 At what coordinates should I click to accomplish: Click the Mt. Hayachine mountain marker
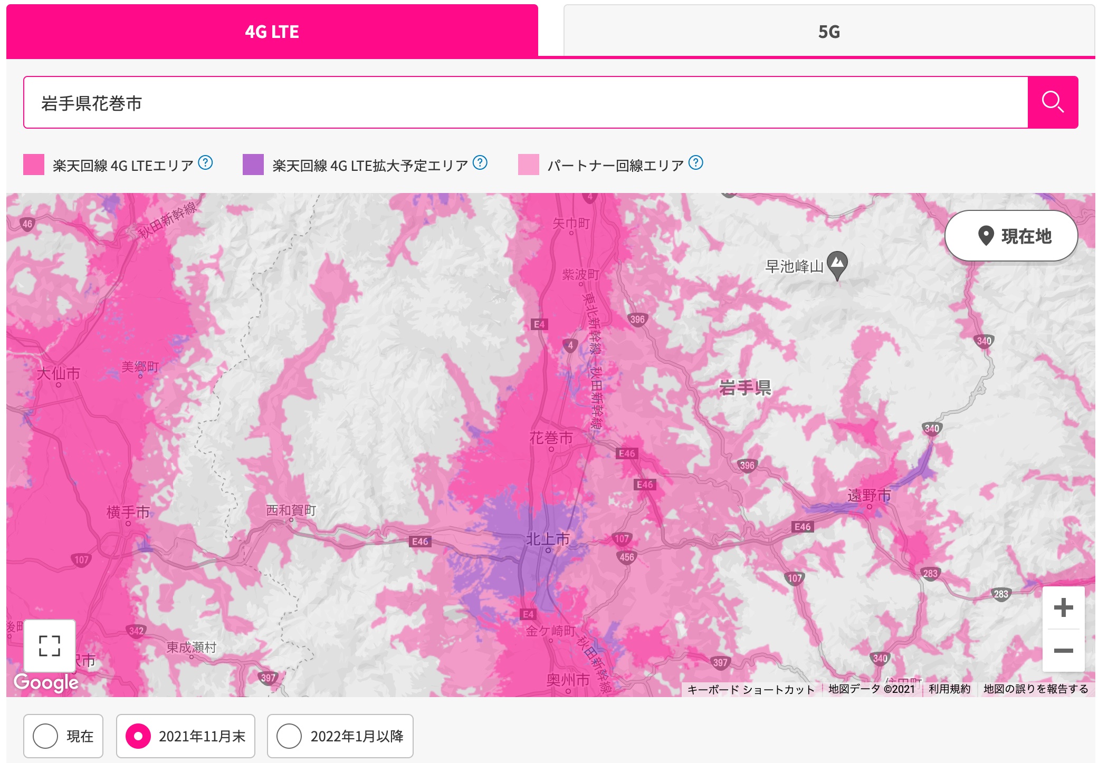tap(837, 263)
